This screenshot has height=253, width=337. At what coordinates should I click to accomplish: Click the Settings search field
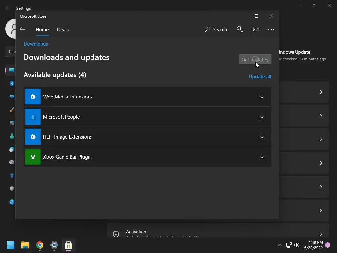(11, 52)
